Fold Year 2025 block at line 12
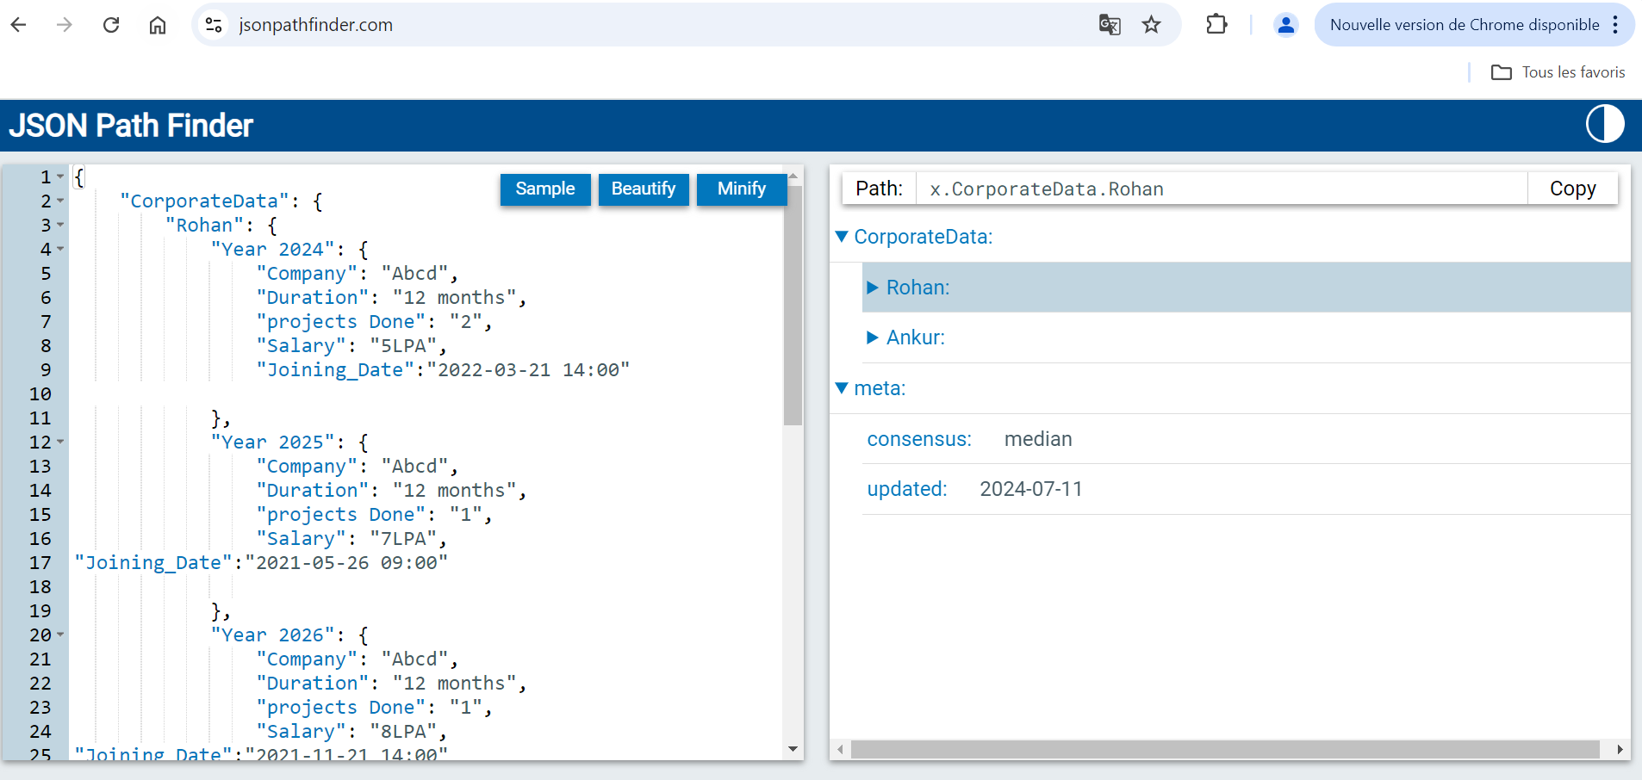 pos(60,442)
